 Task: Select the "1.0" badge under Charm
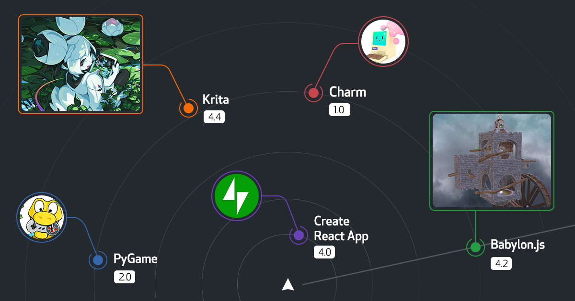tap(340, 109)
